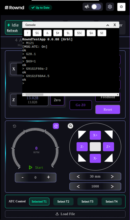This screenshot has width=130, height=220.
Task: Click the Refresh link under Idle
Action: 12,31
